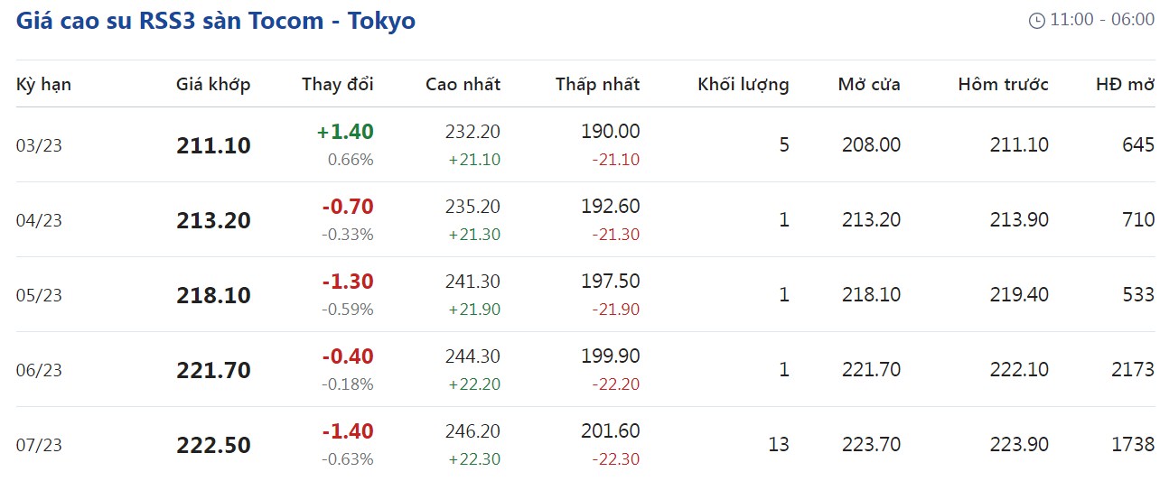
Task: Select the Thấp nhất column header
Action: (597, 85)
